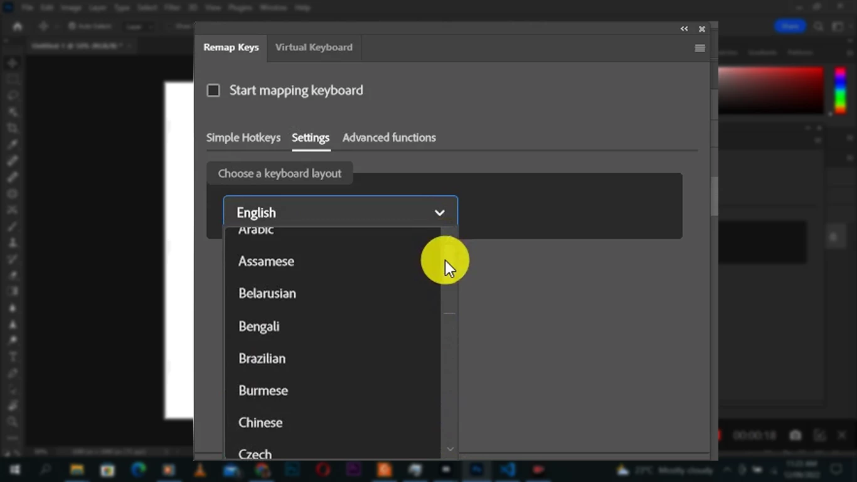Open Google Chrome from the taskbar

click(x=262, y=469)
